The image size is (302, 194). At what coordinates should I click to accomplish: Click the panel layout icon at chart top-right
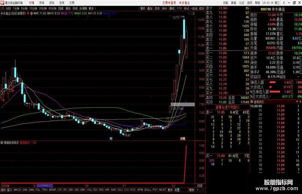[x=193, y=13]
